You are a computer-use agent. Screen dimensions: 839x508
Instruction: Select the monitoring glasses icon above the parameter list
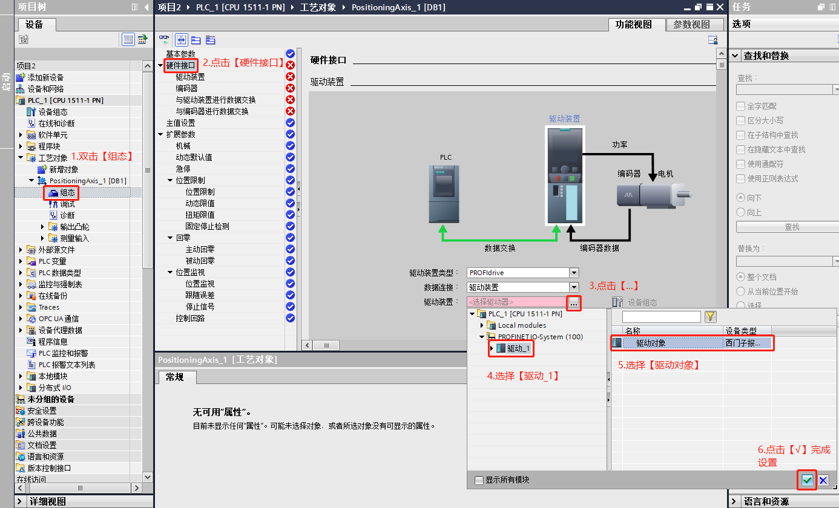point(163,39)
